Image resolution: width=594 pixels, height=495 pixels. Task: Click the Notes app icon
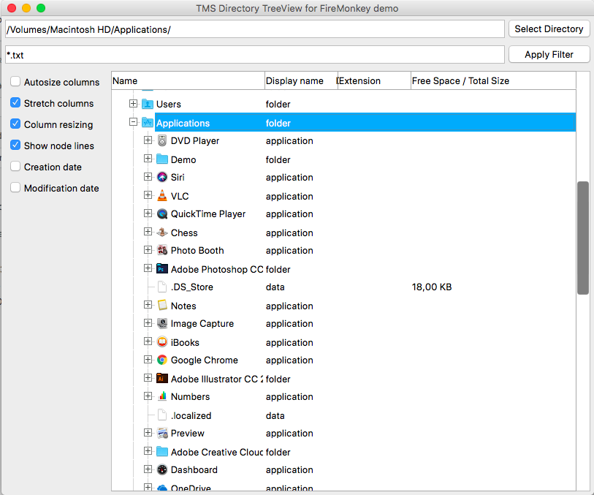click(x=162, y=305)
